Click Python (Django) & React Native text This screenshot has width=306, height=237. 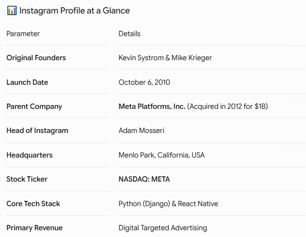(168, 204)
